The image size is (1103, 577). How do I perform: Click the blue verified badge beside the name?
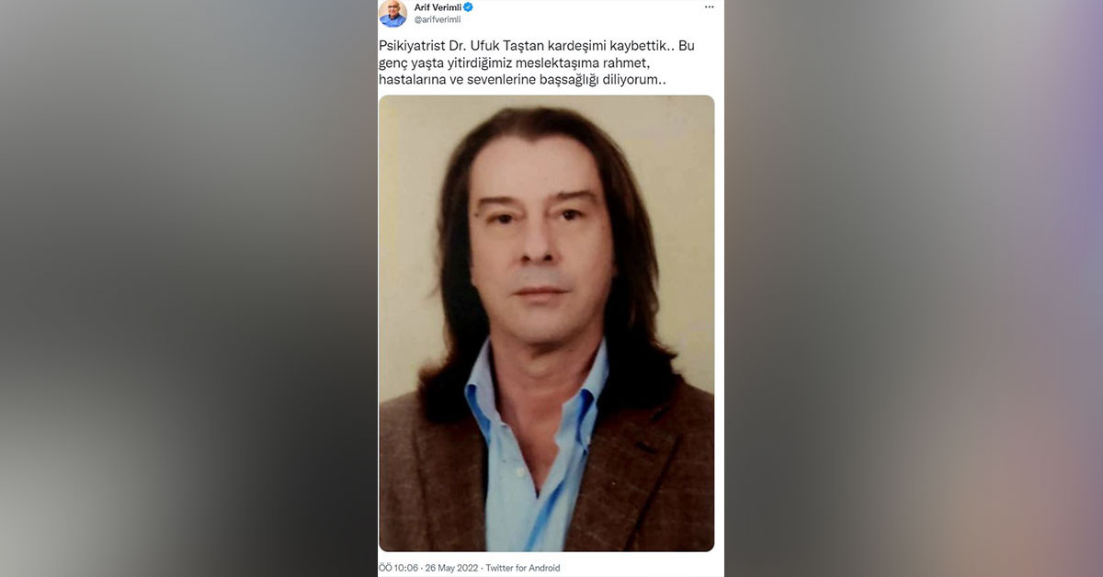[x=469, y=6]
